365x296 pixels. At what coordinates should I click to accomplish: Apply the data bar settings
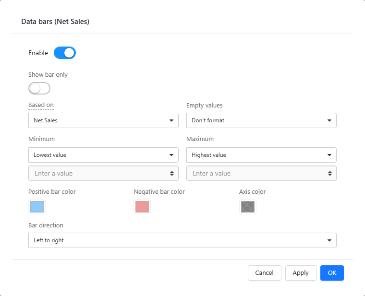point(301,273)
